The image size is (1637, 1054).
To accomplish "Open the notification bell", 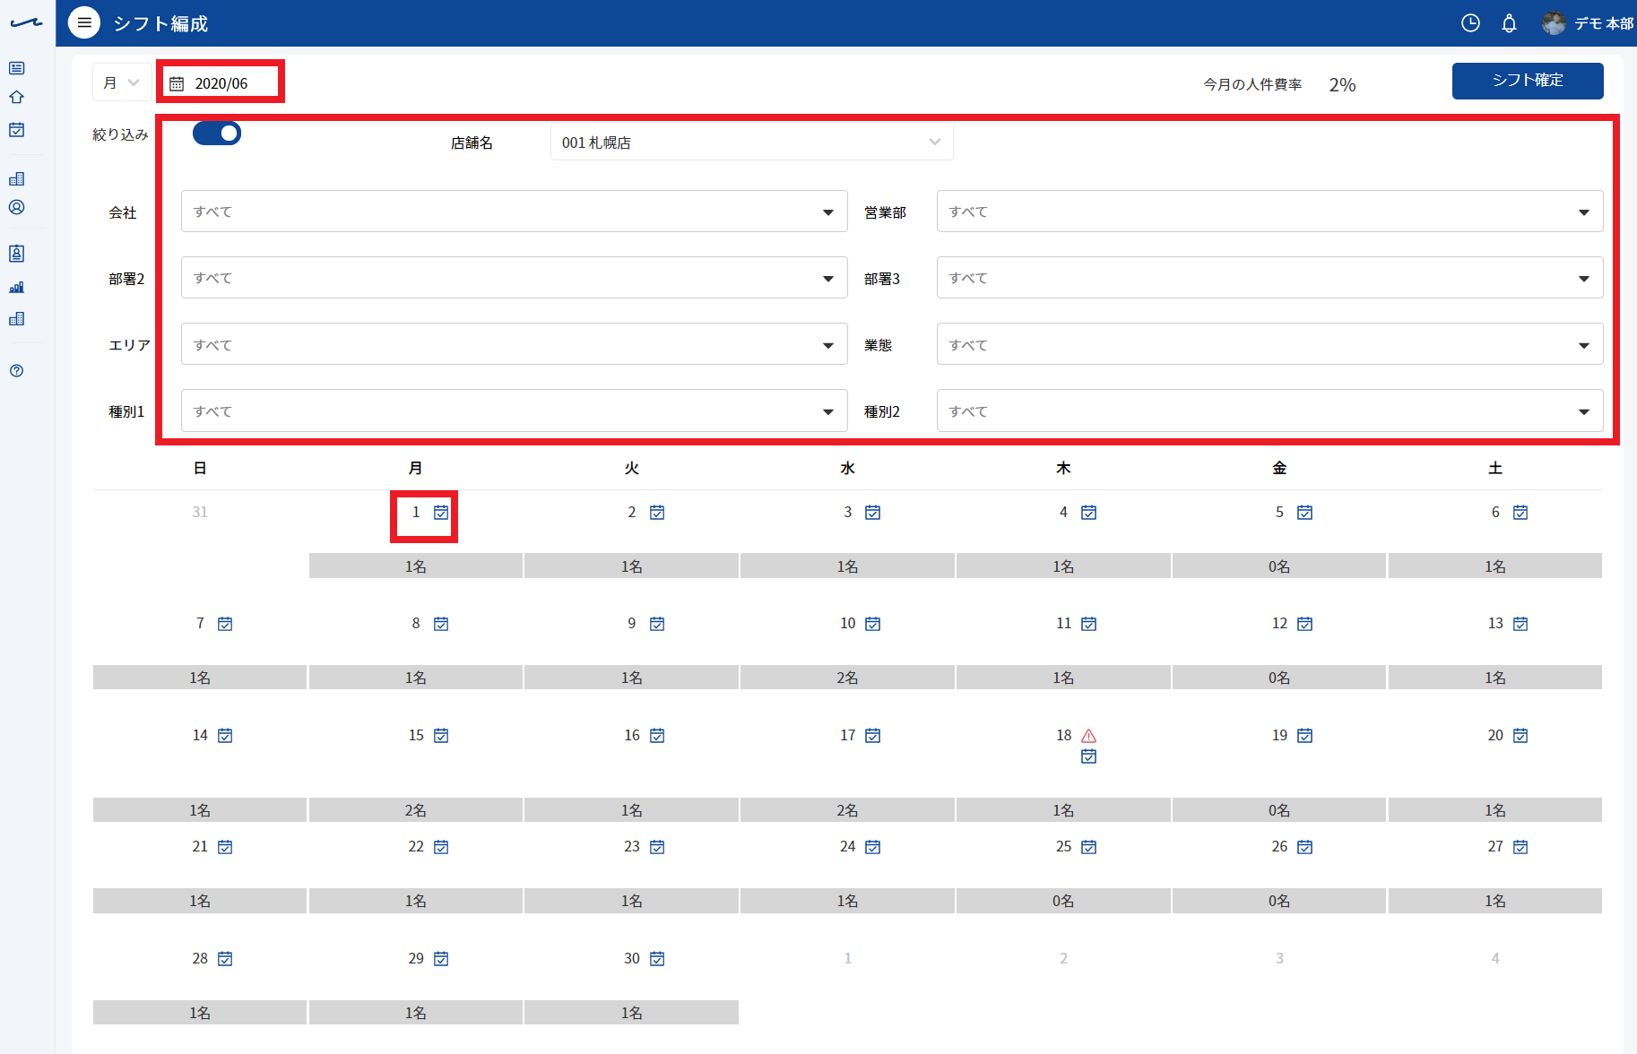I will tap(1510, 23).
